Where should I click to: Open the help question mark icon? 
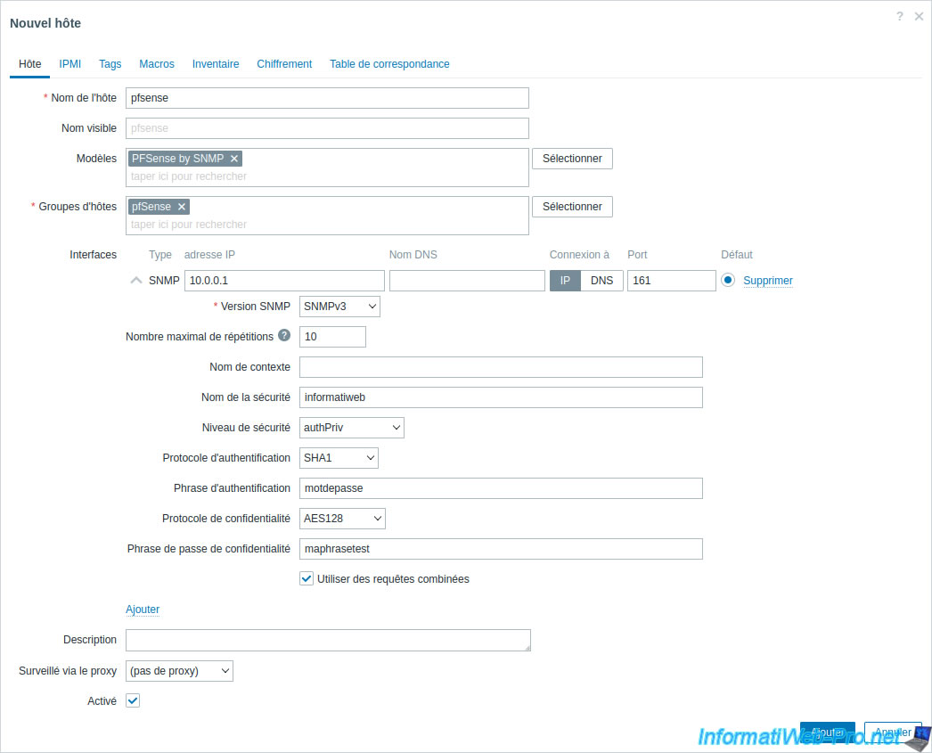900,17
